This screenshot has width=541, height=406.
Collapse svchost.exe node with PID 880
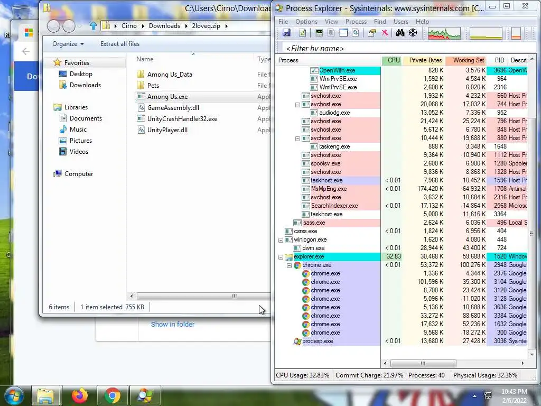pyautogui.click(x=298, y=139)
